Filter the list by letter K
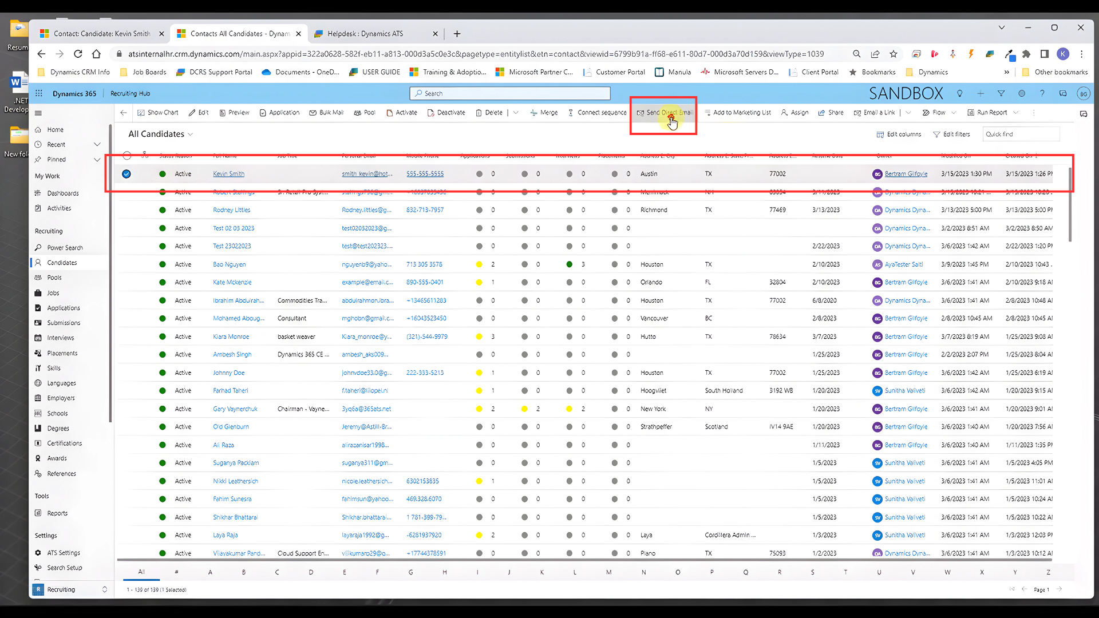Screen dimensions: 1099x618 coord(541,572)
